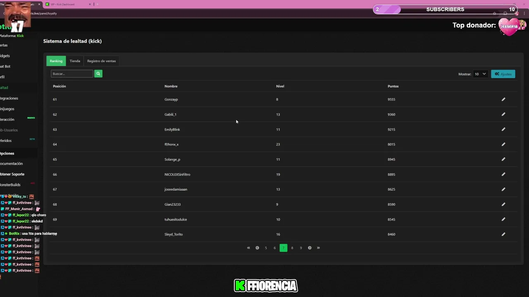Open Lealtad in the sidebar
529x297 pixels.
(x=4, y=87)
